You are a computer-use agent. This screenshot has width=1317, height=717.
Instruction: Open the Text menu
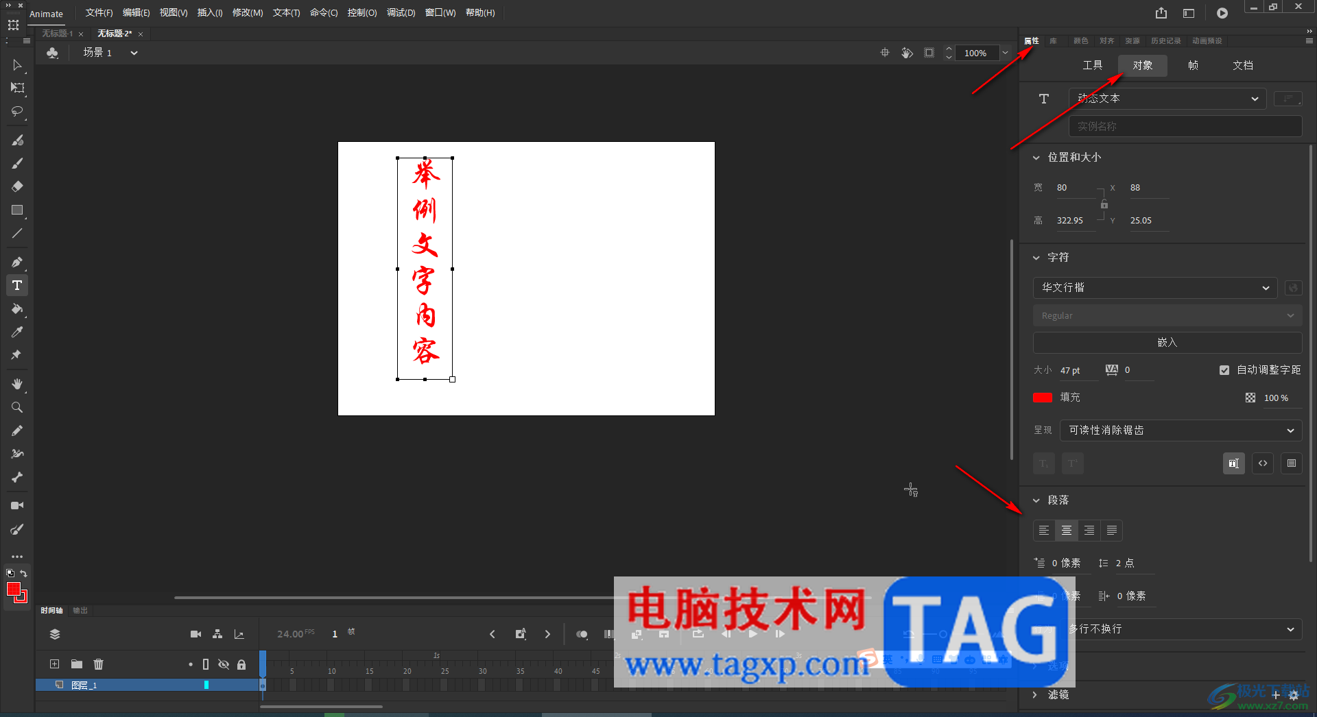point(286,13)
